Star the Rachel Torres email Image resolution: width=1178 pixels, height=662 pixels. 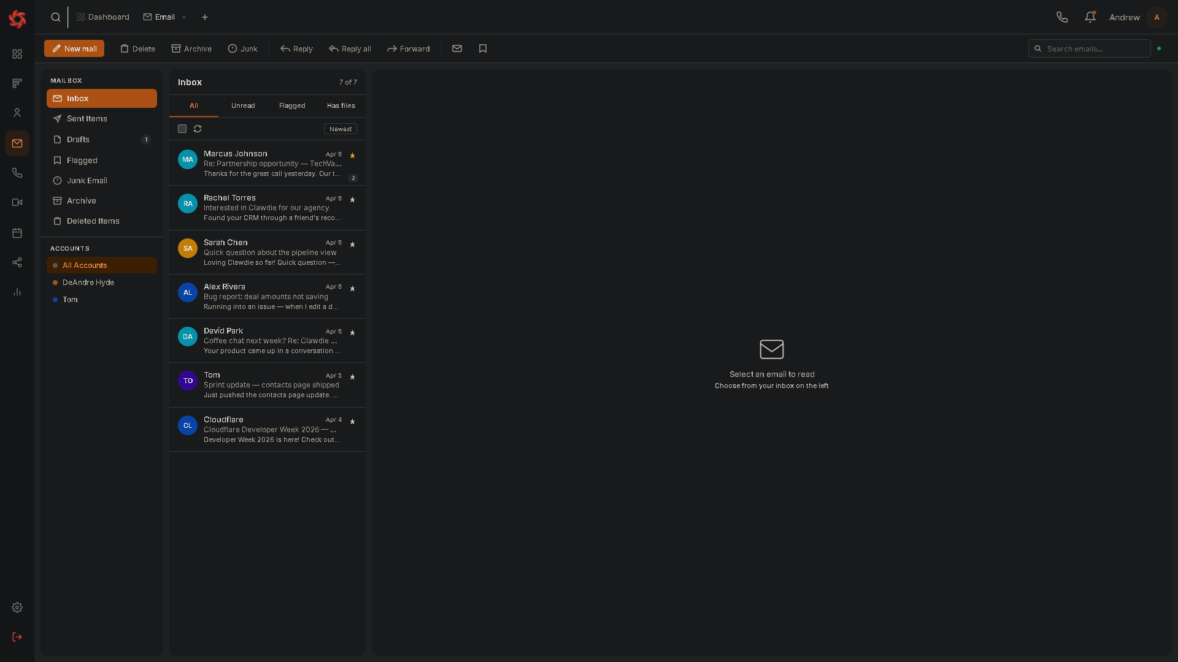(x=352, y=200)
